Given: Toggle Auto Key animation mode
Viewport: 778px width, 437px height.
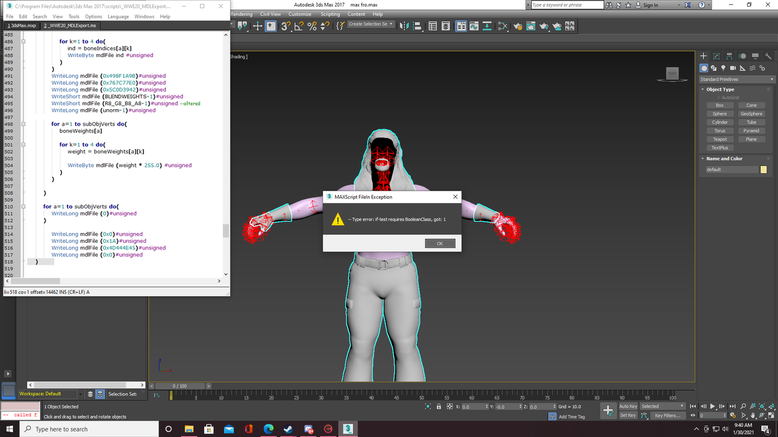Looking at the screenshot, I should 628,406.
